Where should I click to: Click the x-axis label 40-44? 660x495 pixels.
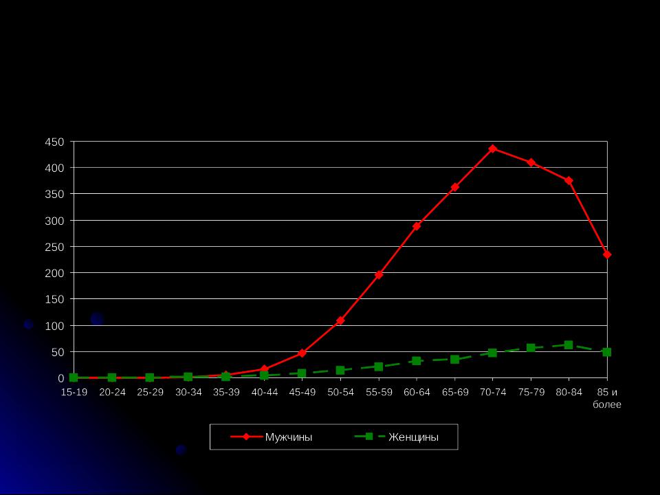(x=265, y=393)
